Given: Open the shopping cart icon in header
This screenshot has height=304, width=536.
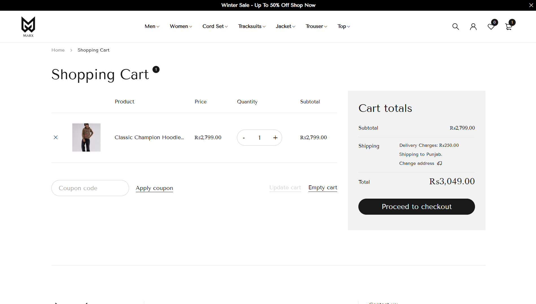Looking at the screenshot, I should pyautogui.click(x=509, y=26).
